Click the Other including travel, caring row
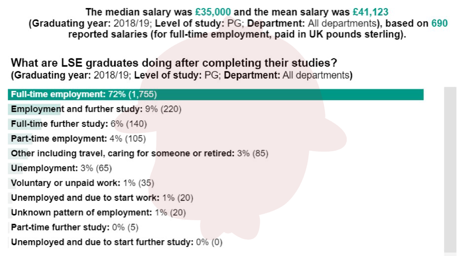The height and width of the screenshot is (256, 461). pos(140,154)
